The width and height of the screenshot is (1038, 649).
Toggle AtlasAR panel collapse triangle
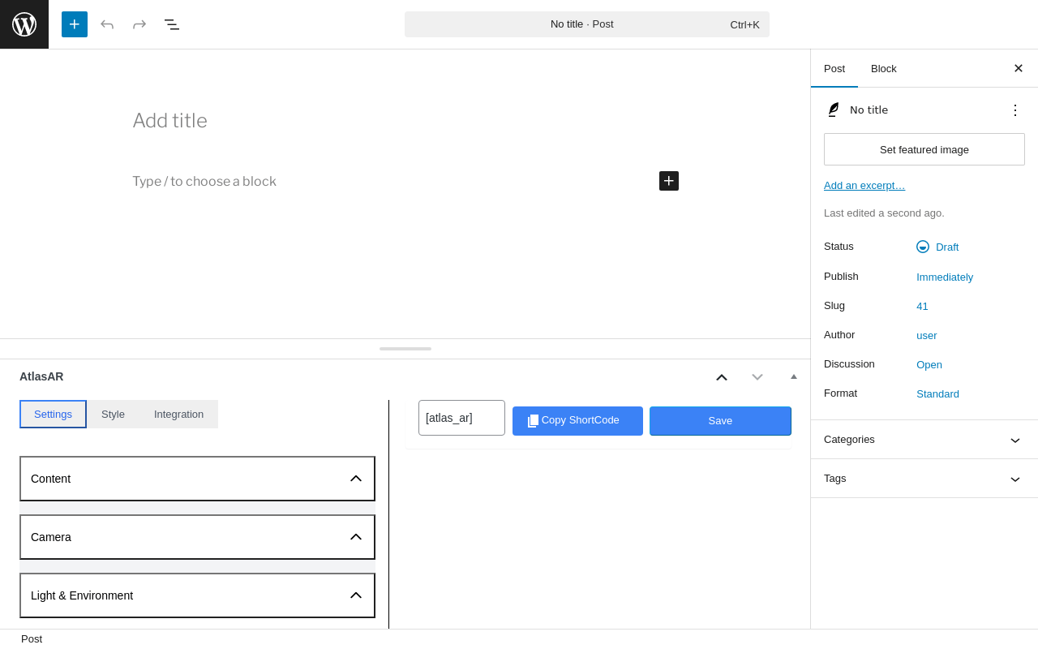[x=794, y=376]
